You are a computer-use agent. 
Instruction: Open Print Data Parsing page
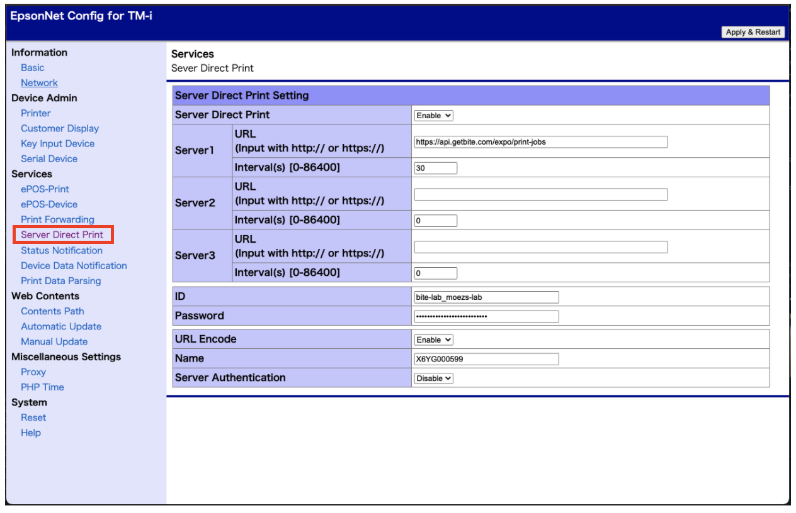coord(61,281)
